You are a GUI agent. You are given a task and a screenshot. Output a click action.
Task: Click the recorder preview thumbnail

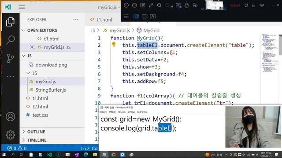pos(214,5)
